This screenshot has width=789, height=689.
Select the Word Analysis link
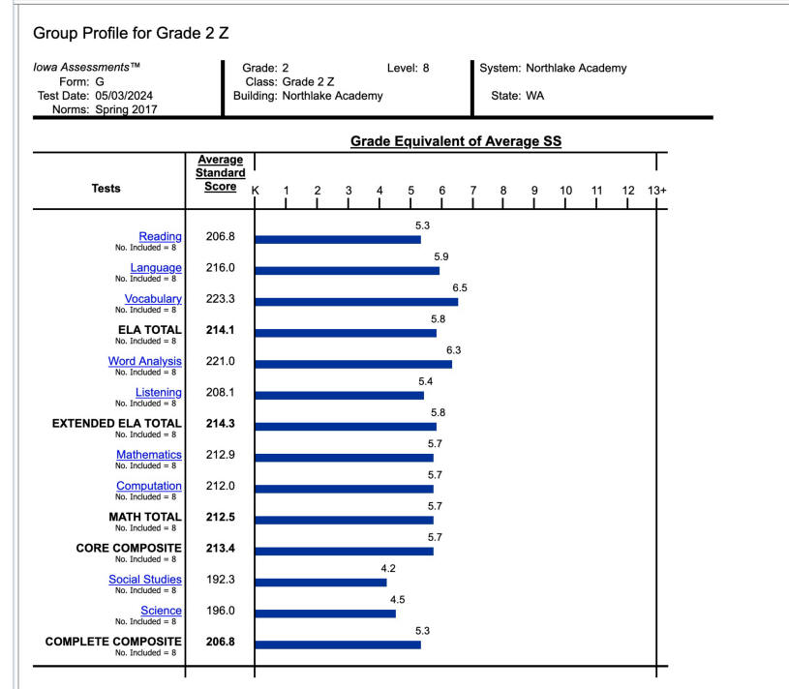coord(144,361)
